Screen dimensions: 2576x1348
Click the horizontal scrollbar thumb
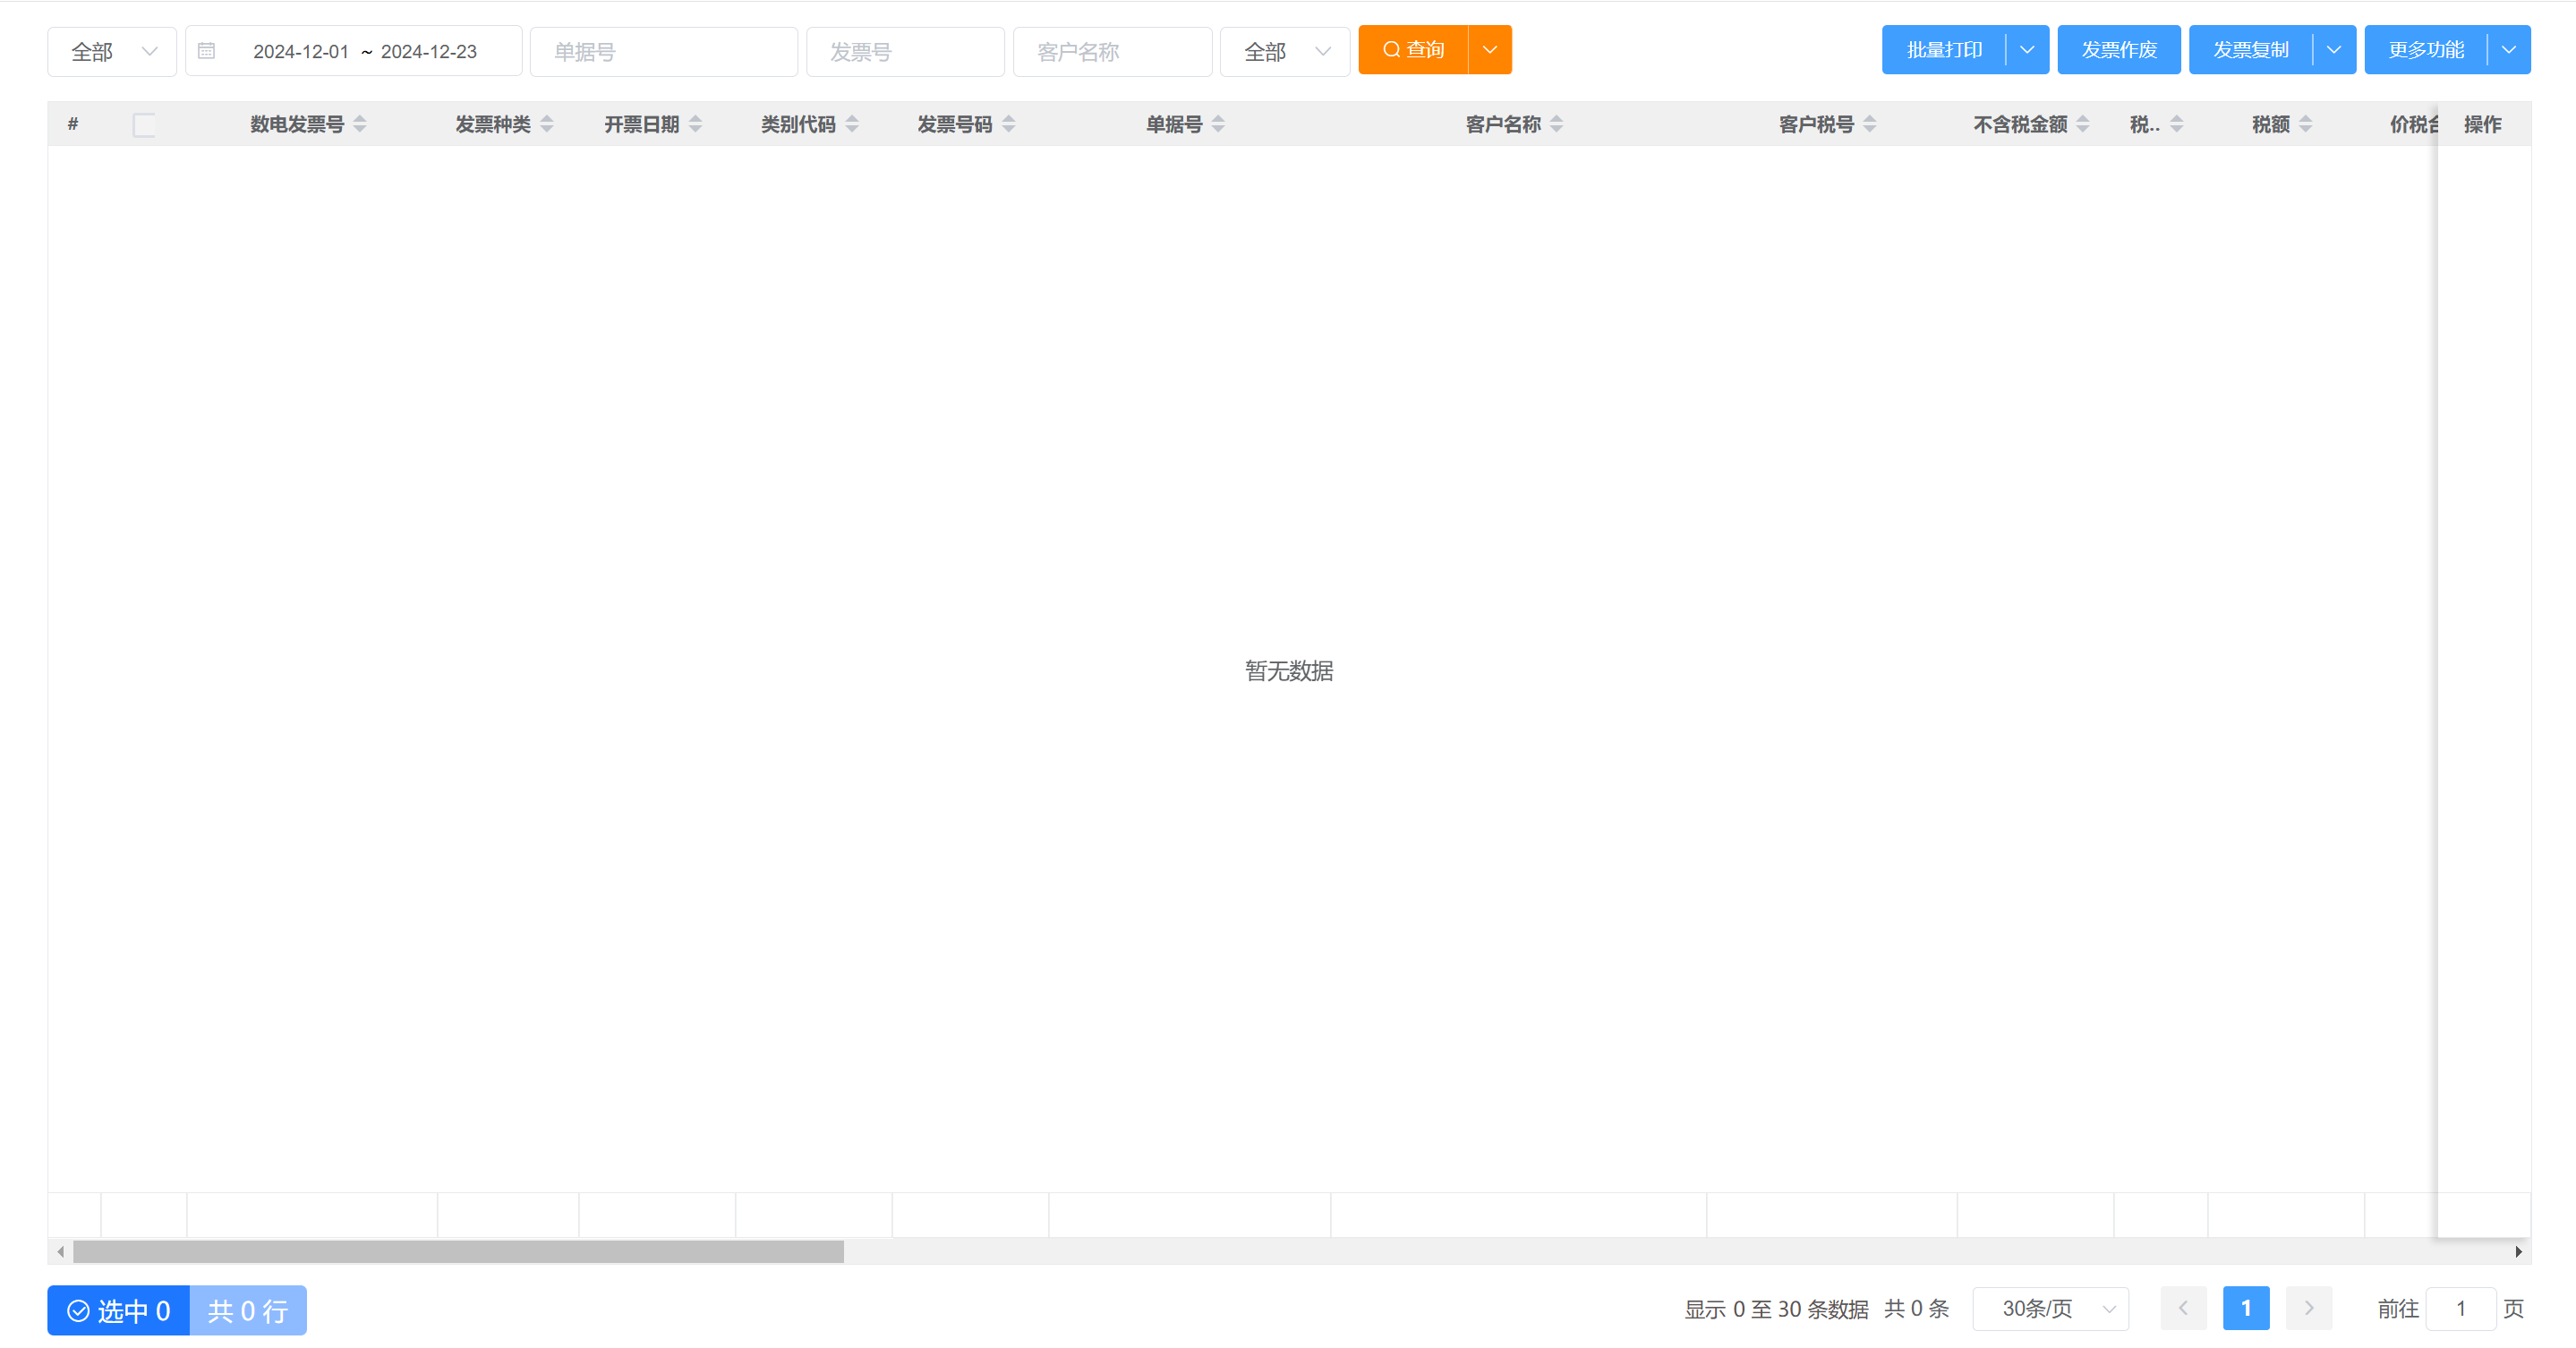(458, 1251)
